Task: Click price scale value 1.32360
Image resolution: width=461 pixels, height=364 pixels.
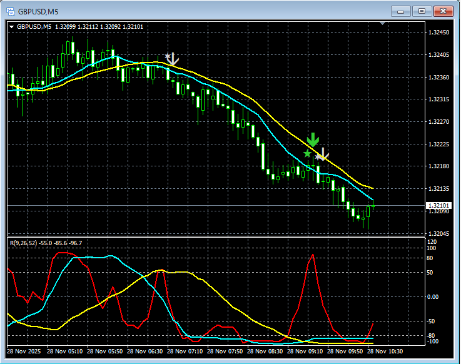Action: point(439,78)
